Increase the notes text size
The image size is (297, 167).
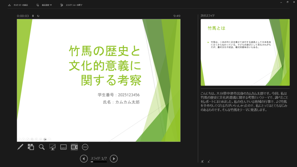pos(202,161)
